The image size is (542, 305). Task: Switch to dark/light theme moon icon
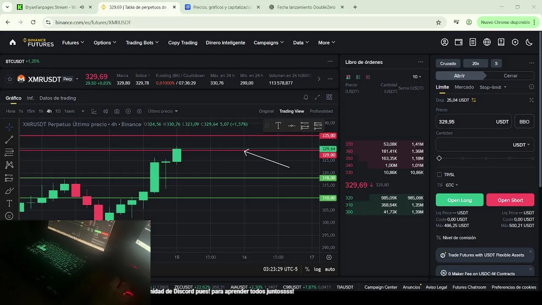[529, 42]
